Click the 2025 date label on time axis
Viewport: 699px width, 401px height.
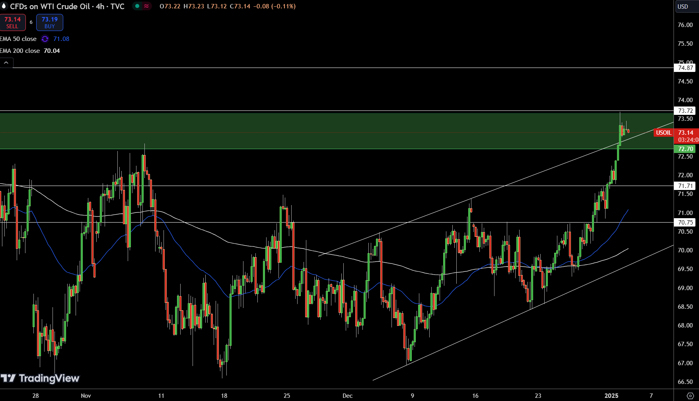pyautogui.click(x=611, y=396)
